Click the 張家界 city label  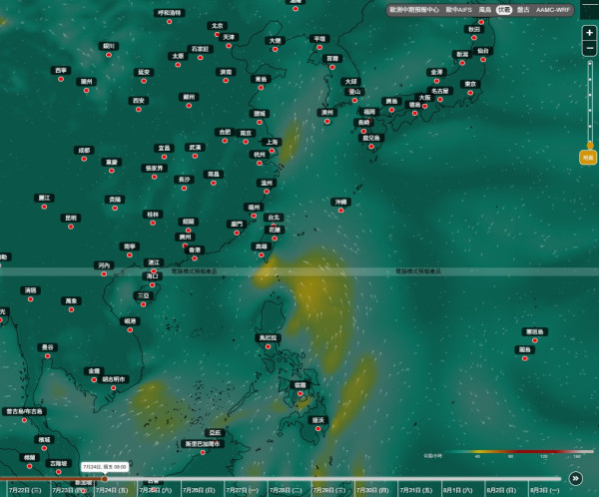(x=155, y=168)
